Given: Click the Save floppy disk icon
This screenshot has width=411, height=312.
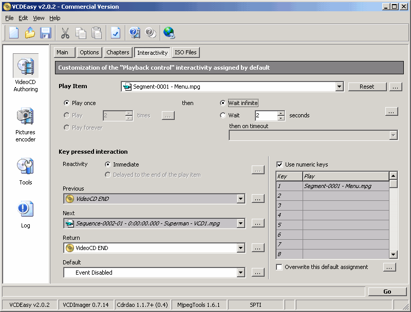Looking at the screenshot, I should (46, 33).
